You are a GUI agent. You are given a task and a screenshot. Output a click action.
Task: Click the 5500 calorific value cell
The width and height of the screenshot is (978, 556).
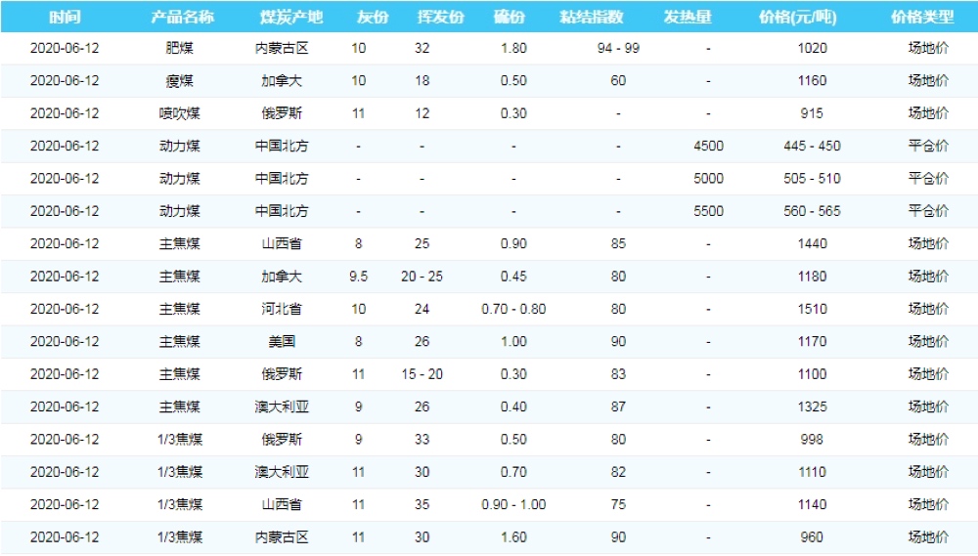tap(708, 211)
